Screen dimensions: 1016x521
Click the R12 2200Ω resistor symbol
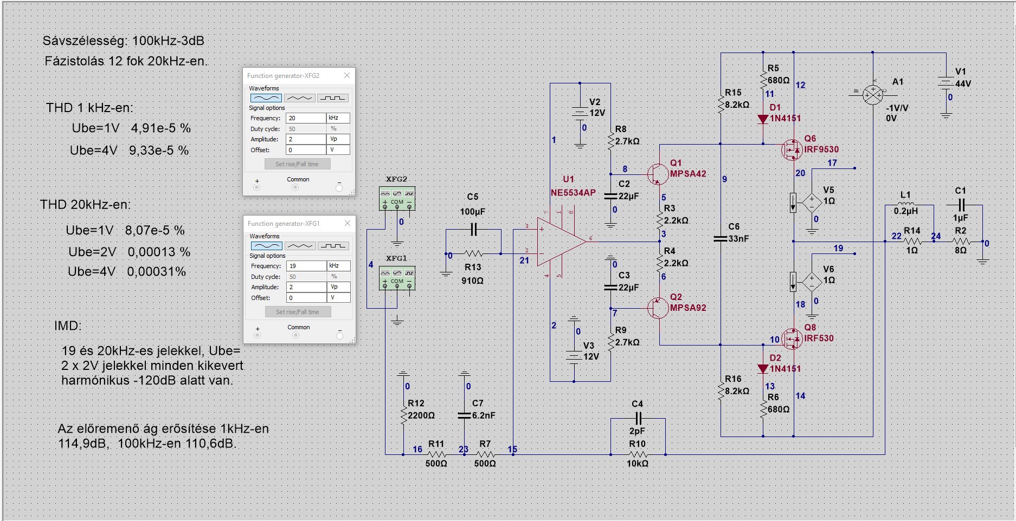click(x=403, y=415)
